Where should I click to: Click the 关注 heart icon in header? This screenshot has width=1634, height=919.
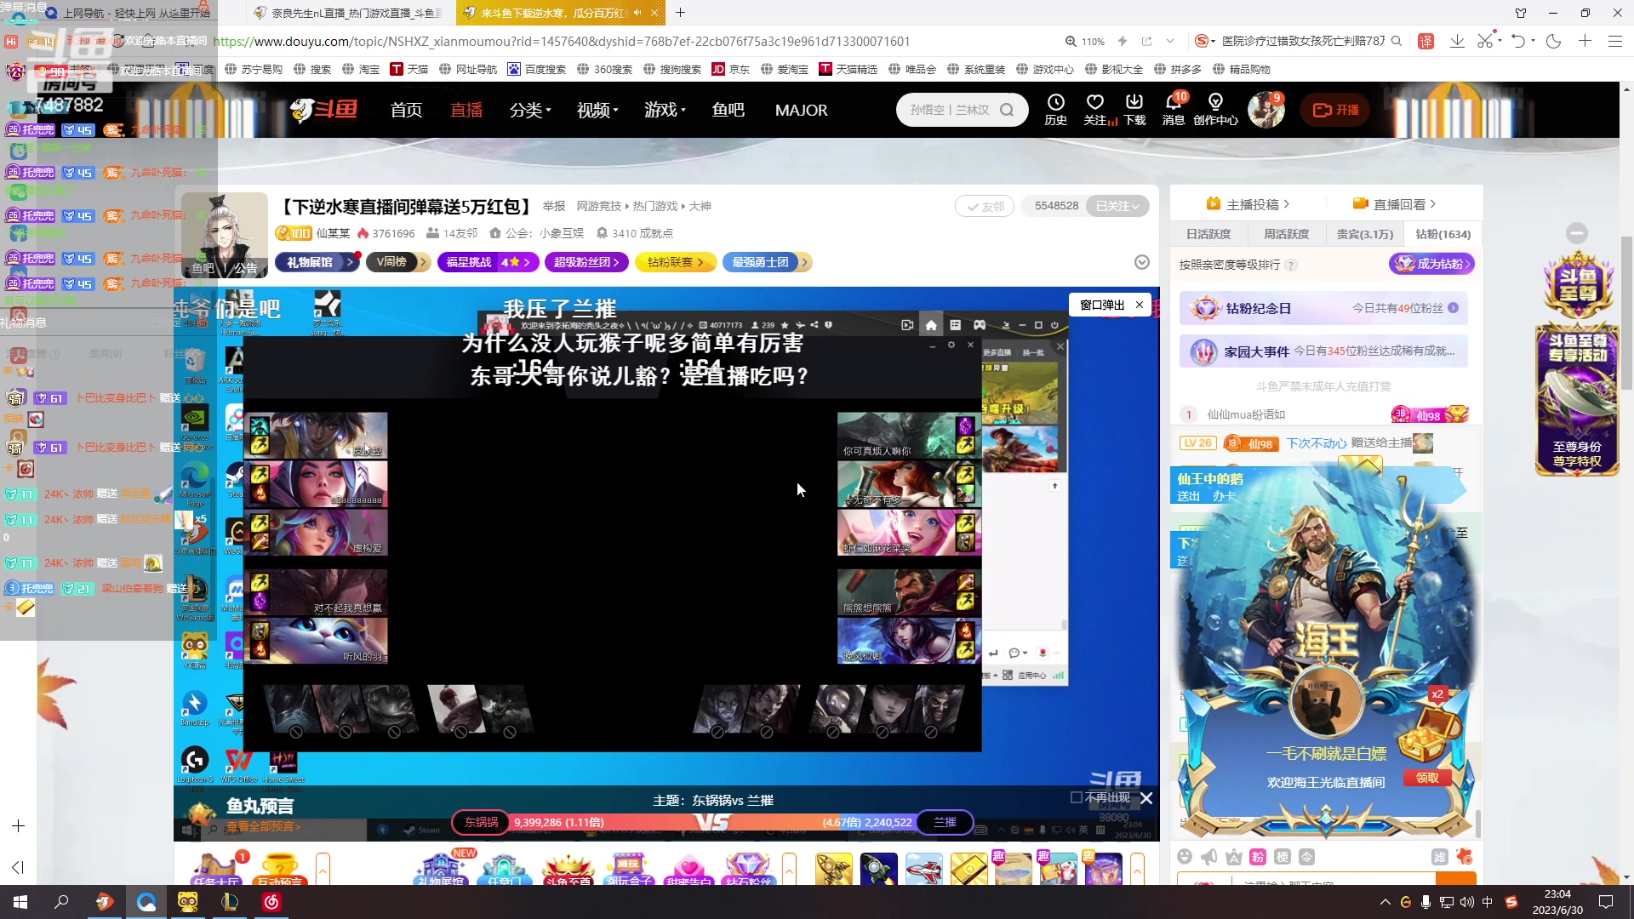1095,103
